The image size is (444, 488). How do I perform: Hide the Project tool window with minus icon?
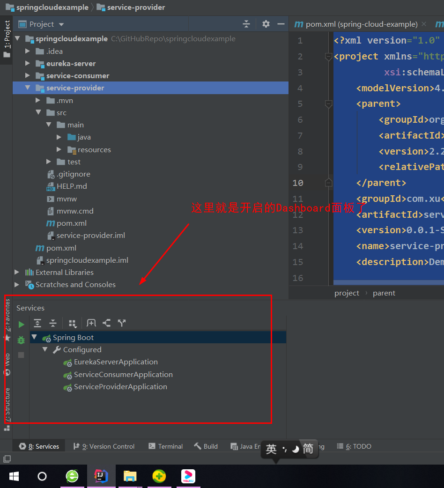[281, 24]
